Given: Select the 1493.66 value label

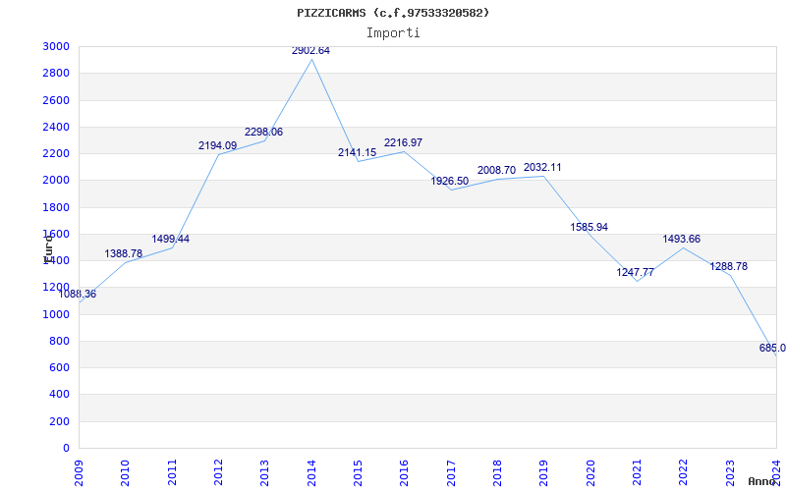Looking at the screenshot, I should (681, 239).
